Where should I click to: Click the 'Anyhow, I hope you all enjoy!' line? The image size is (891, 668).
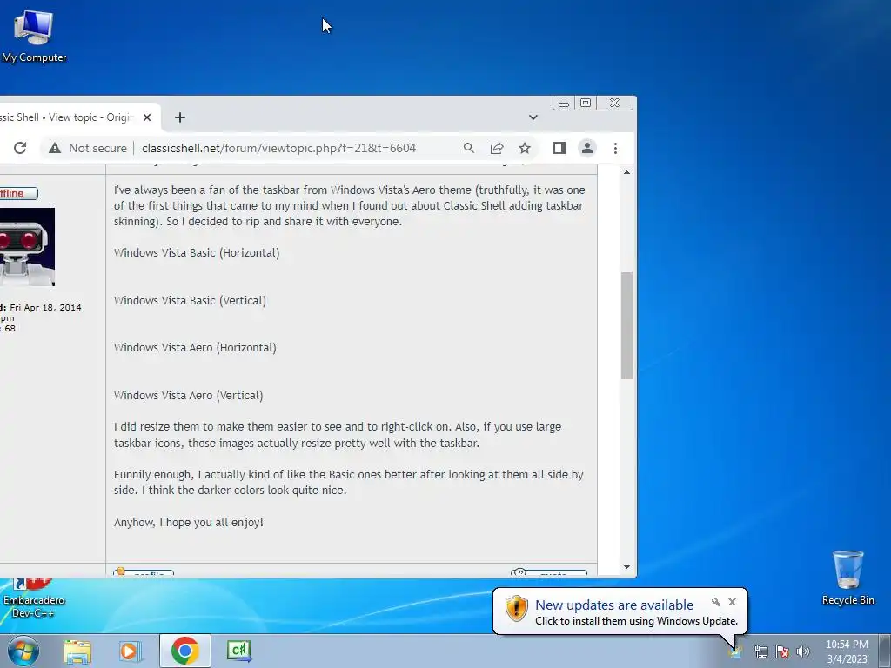pos(189,522)
